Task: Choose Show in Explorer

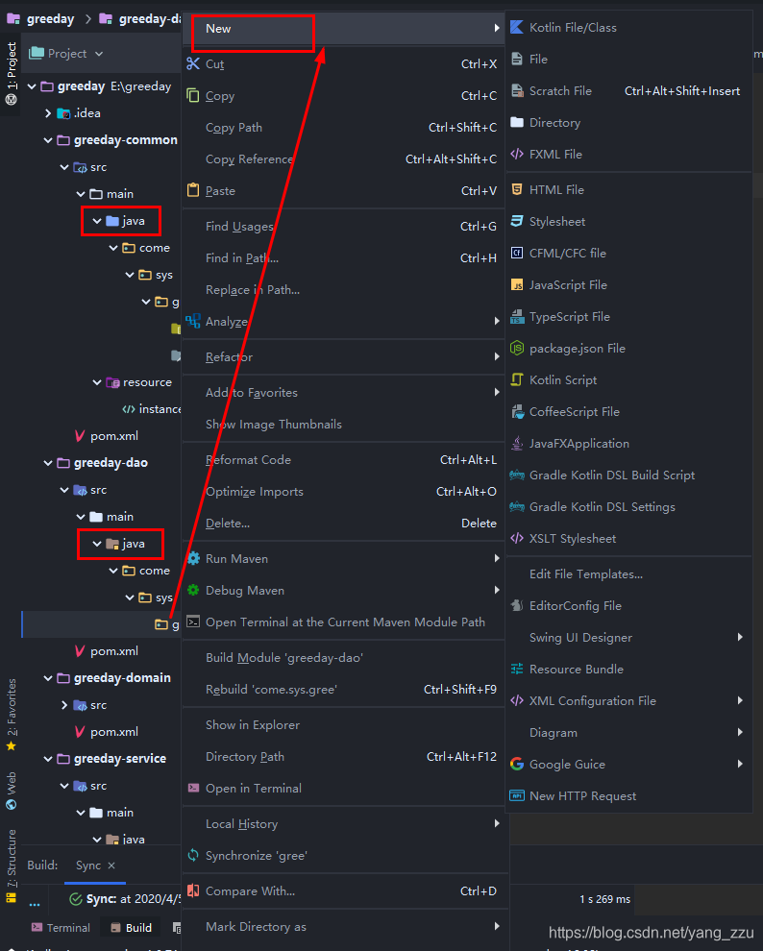Action: coord(344,724)
